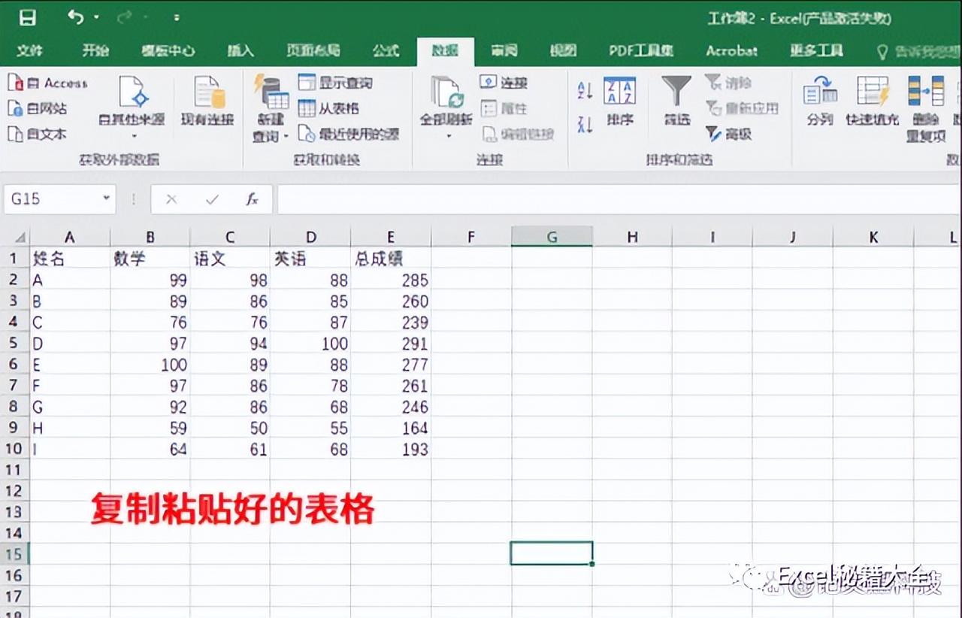Open 新建查询 dropdown
Viewport: 962px width, 618px height.
[x=271, y=108]
